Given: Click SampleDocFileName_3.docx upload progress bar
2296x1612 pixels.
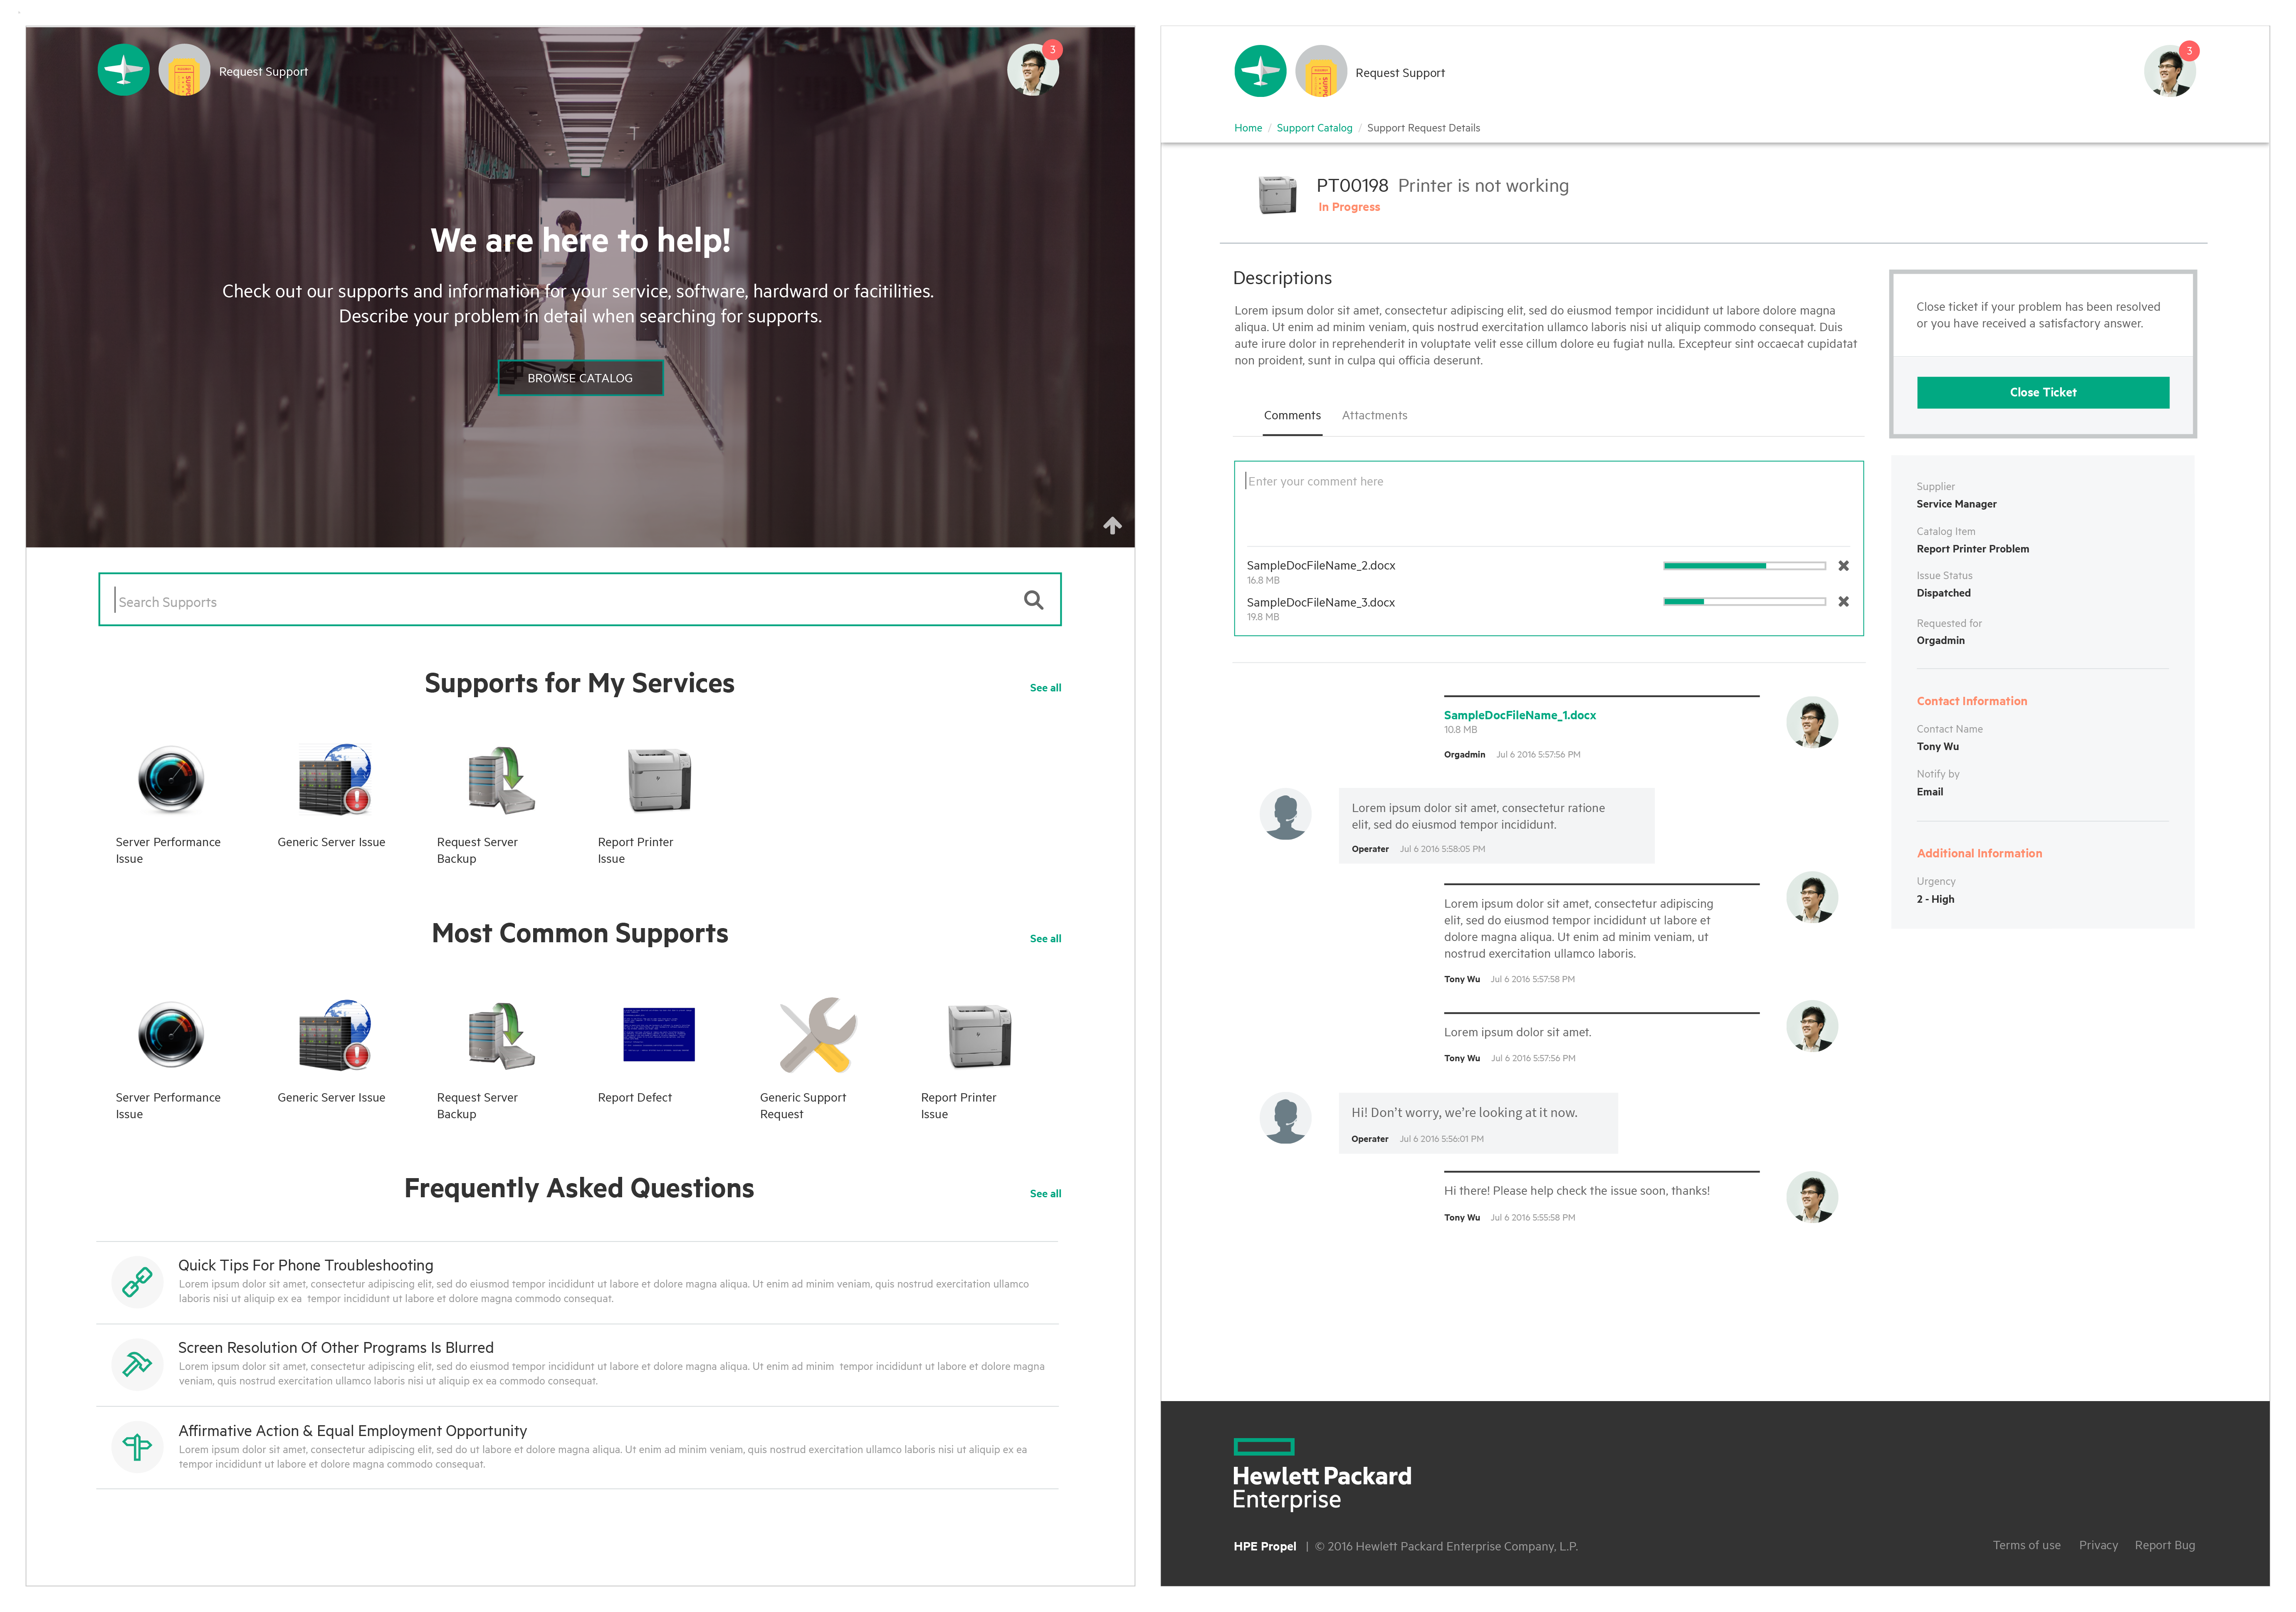Looking at the screenshot, I should (x=1744, y=602).
